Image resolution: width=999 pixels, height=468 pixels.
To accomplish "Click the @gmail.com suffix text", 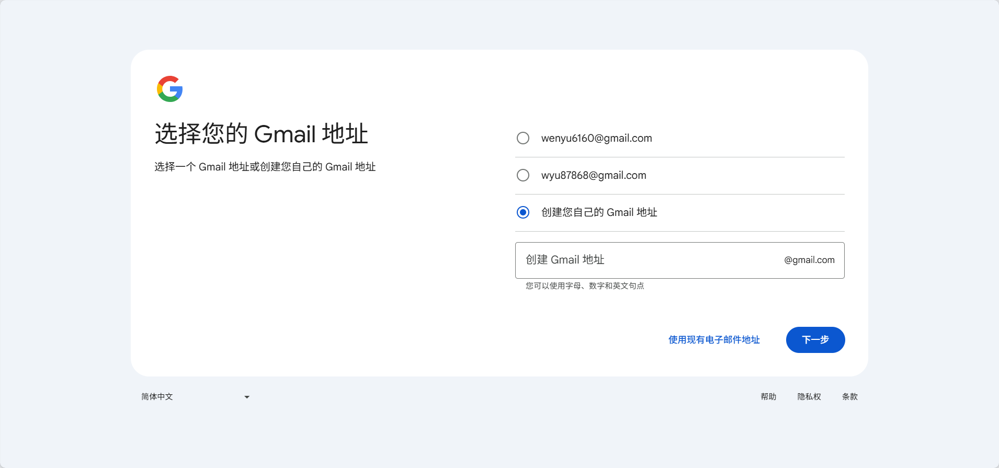I will pyautogui.click(x=809, y=260).
